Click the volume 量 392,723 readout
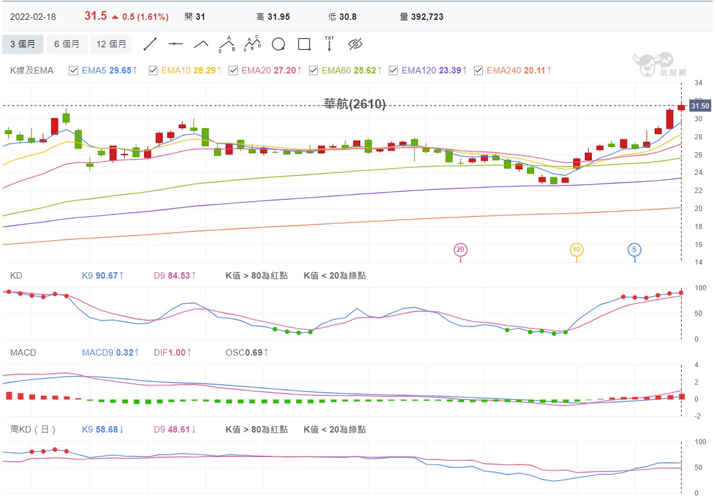 pyautogui.click(x=422, y=16)
